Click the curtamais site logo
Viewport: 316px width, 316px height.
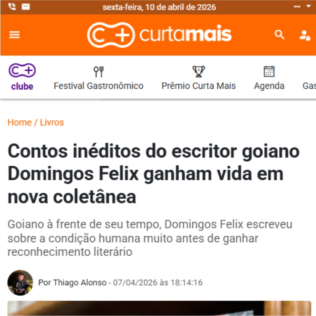[159, 35]
